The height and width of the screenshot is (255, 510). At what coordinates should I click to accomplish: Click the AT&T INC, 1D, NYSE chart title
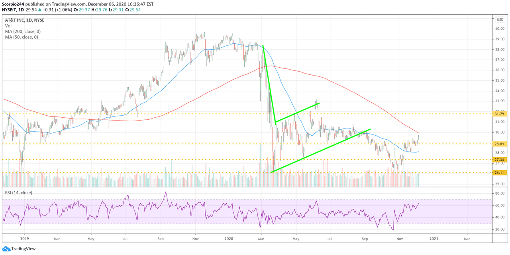tap(24, 19)
